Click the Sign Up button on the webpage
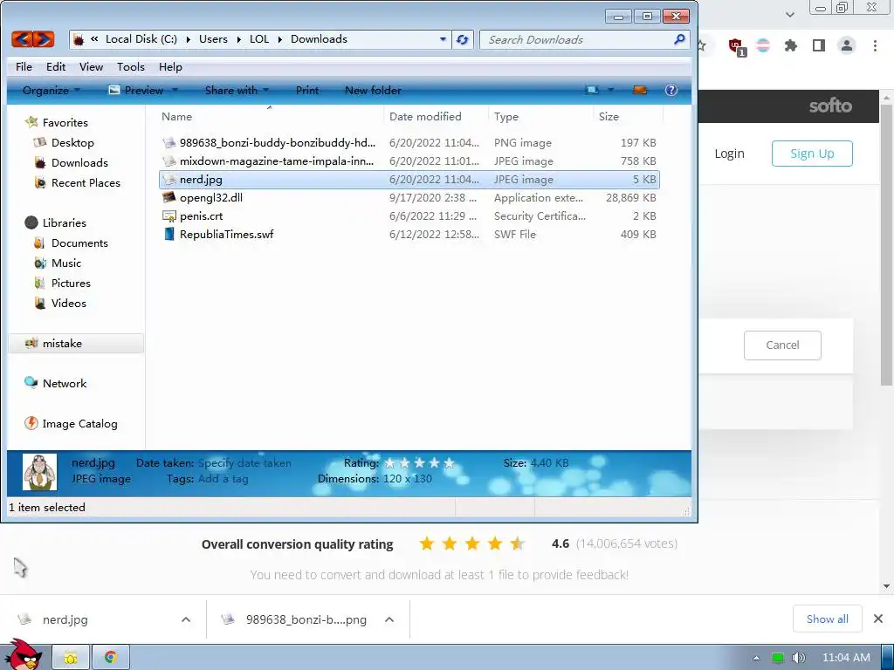This screenshot has width=894, height=670. coord(812,154)
